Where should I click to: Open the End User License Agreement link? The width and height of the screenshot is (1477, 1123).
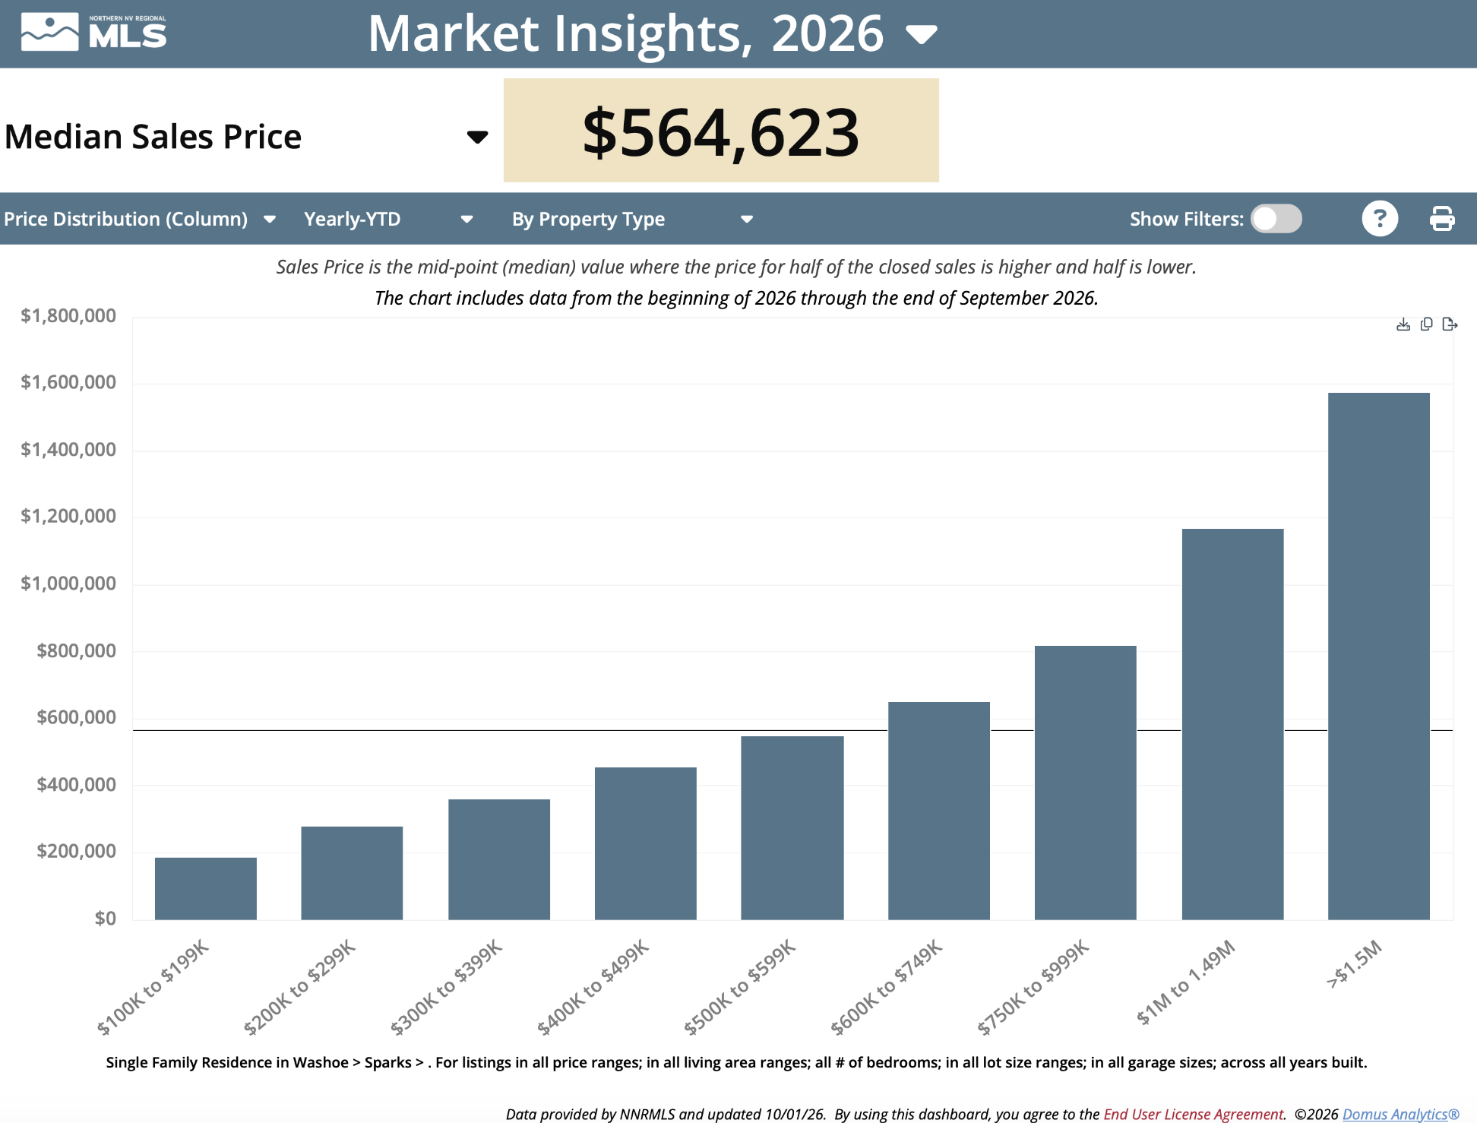(1194, 1114)
